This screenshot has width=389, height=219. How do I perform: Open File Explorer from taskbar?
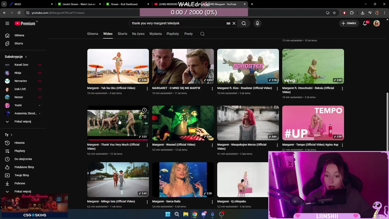pyautogui.click(x=186, y=214)
